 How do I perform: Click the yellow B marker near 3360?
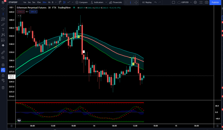coord(79,37)
